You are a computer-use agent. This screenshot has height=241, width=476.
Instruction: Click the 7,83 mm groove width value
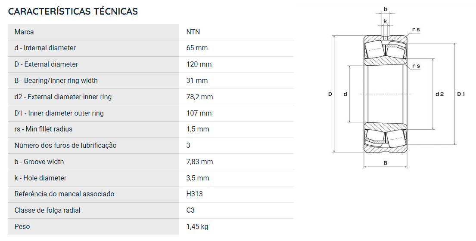point(199,162)
